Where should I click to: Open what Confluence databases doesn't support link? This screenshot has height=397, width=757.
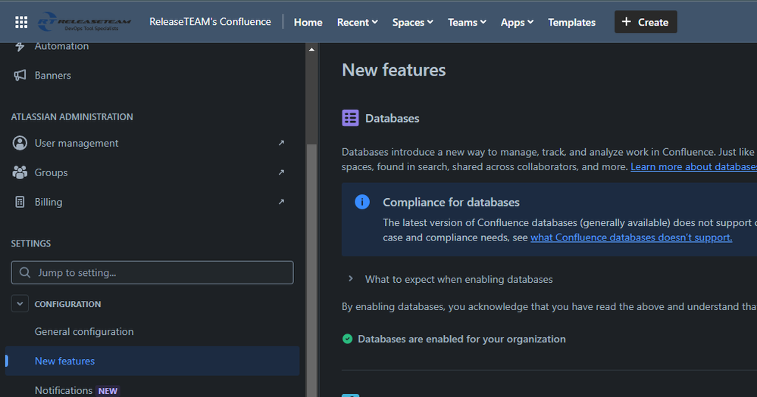click(x=630, y=237)
